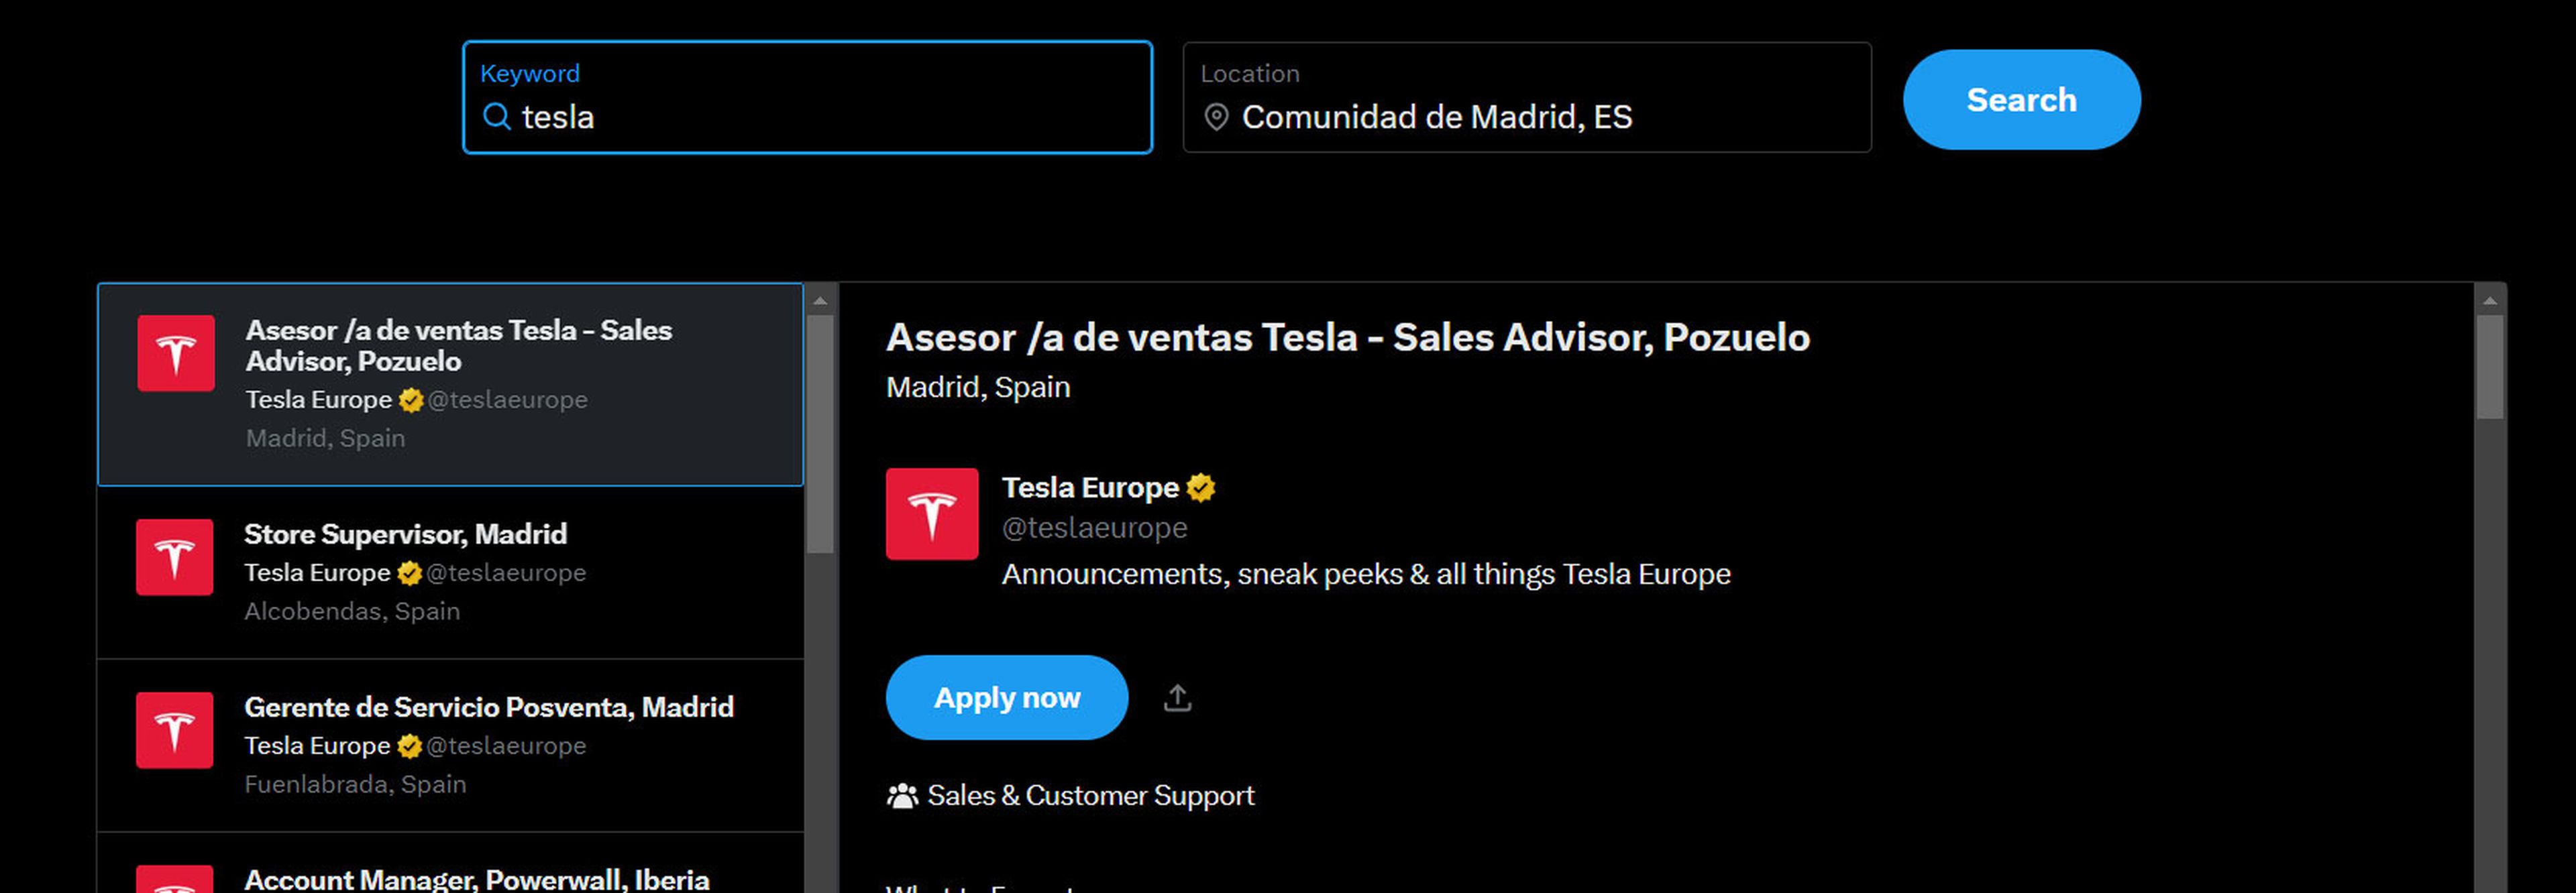Image resolution: width=2576 pixels, height=893 pixels.
Task: Click the location pin icon
Action: pos(1216,117)
